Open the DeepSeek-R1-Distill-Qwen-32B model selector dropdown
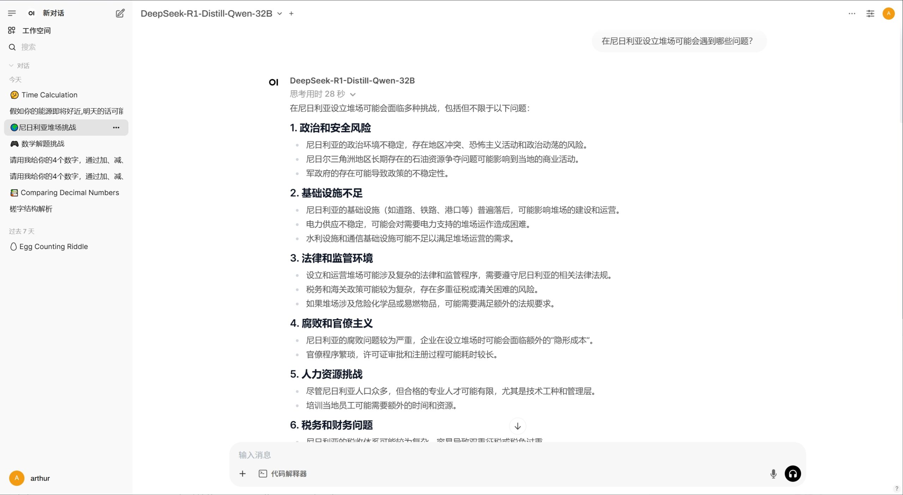 211,13
